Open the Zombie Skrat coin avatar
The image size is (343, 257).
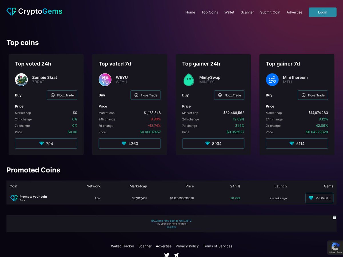click(x=21, y=80)
